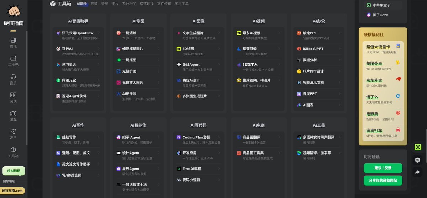Click the 3D绘画 icon

click(179, 49)
